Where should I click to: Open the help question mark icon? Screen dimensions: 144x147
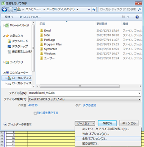(x=137, y=17)
